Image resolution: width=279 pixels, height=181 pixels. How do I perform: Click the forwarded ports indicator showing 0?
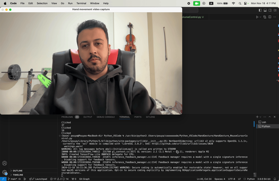(74, 179)
